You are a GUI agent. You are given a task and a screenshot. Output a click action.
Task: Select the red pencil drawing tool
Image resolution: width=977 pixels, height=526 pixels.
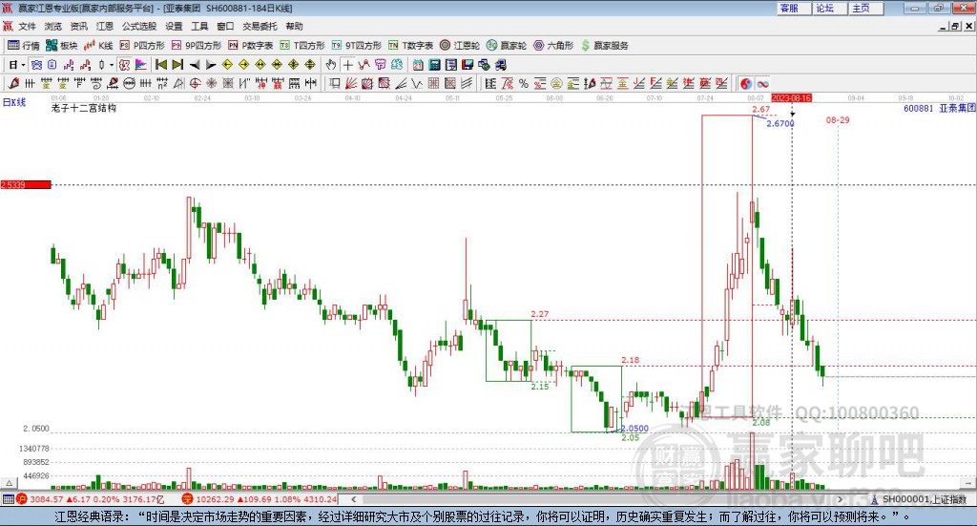13,83
